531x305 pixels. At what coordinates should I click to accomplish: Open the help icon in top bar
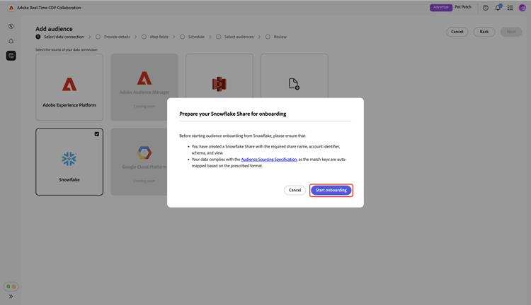[485, 8]
